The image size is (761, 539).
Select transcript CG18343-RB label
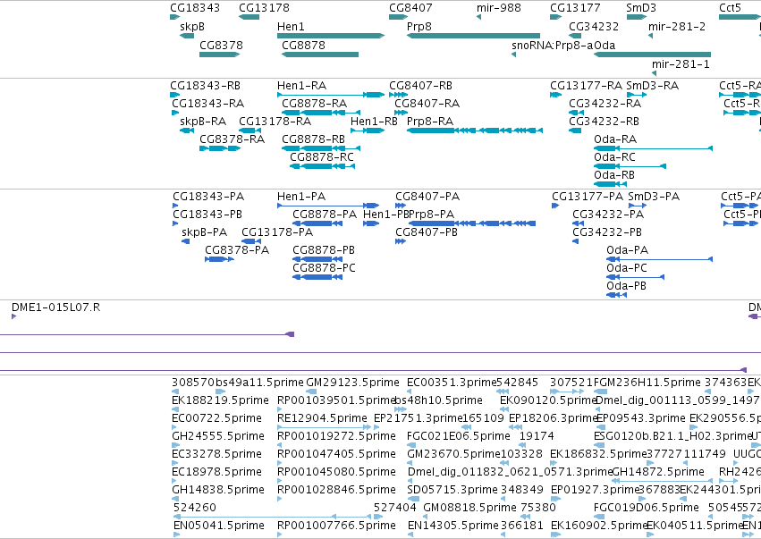206,86
